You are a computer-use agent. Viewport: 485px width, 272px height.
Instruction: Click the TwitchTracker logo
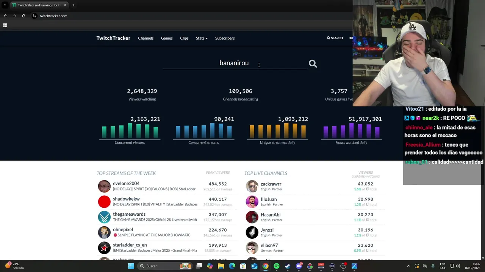coord(113,38)
